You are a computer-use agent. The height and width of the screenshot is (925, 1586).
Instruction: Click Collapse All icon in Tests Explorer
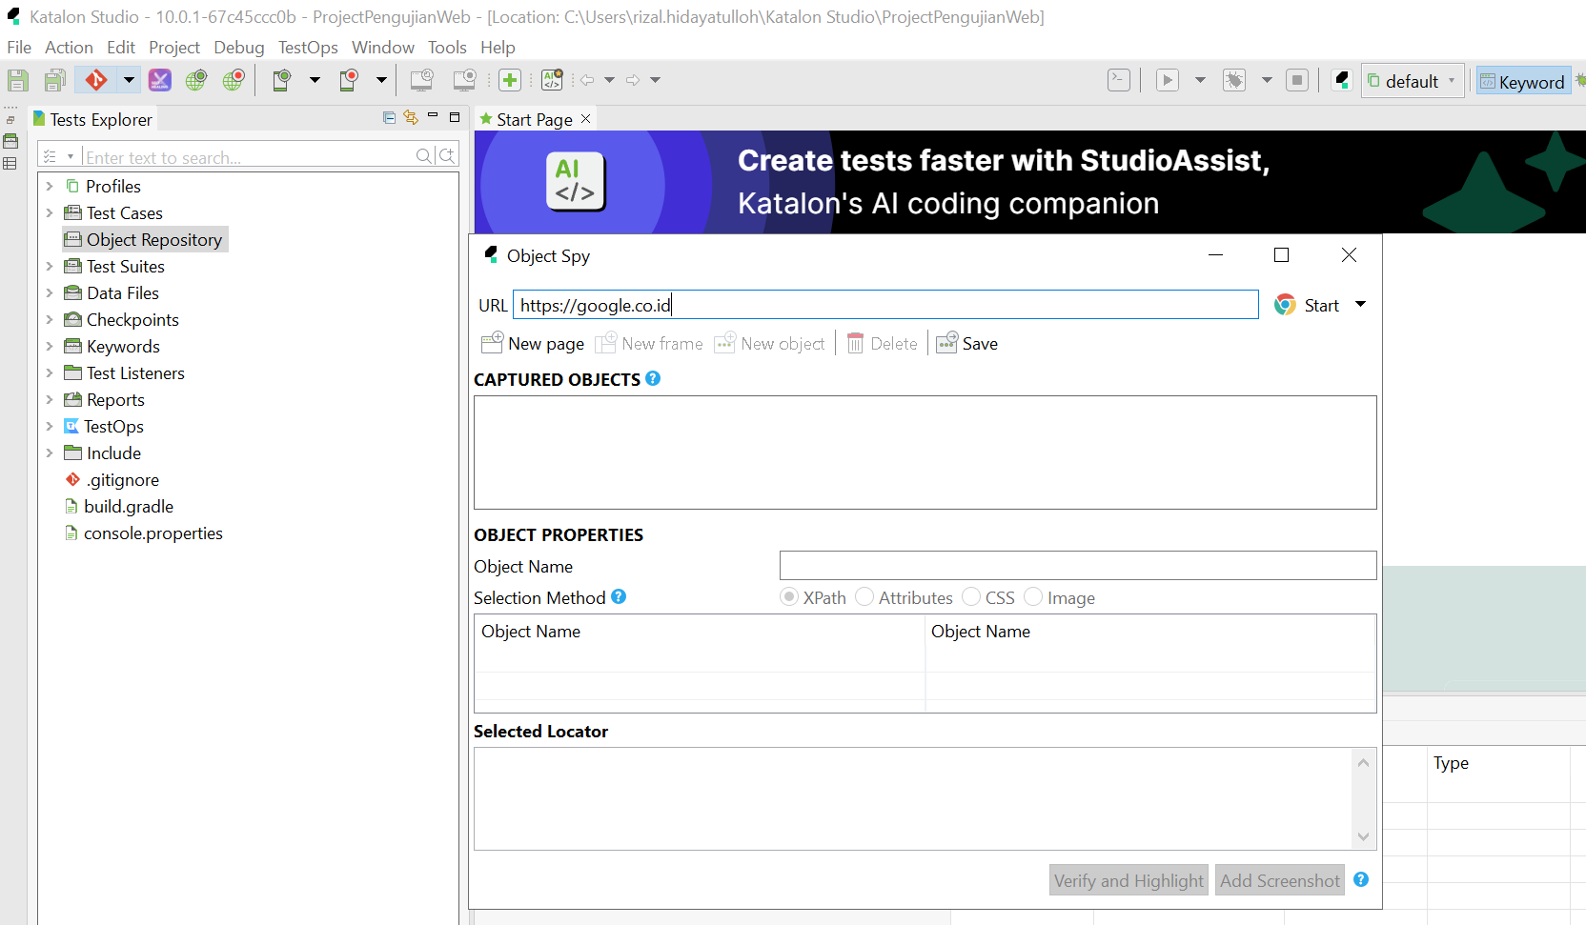(389, 117)
